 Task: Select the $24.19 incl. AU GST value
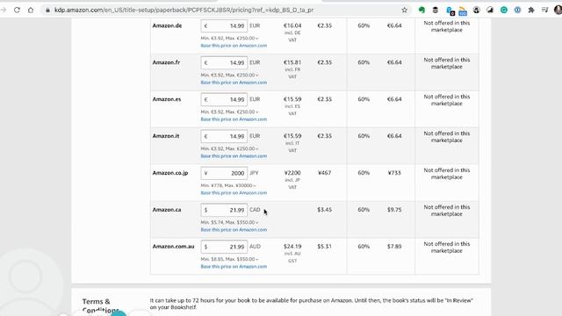point(292,247)
